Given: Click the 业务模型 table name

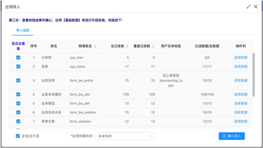Looking at the screenshot, I should coord(48,103).
